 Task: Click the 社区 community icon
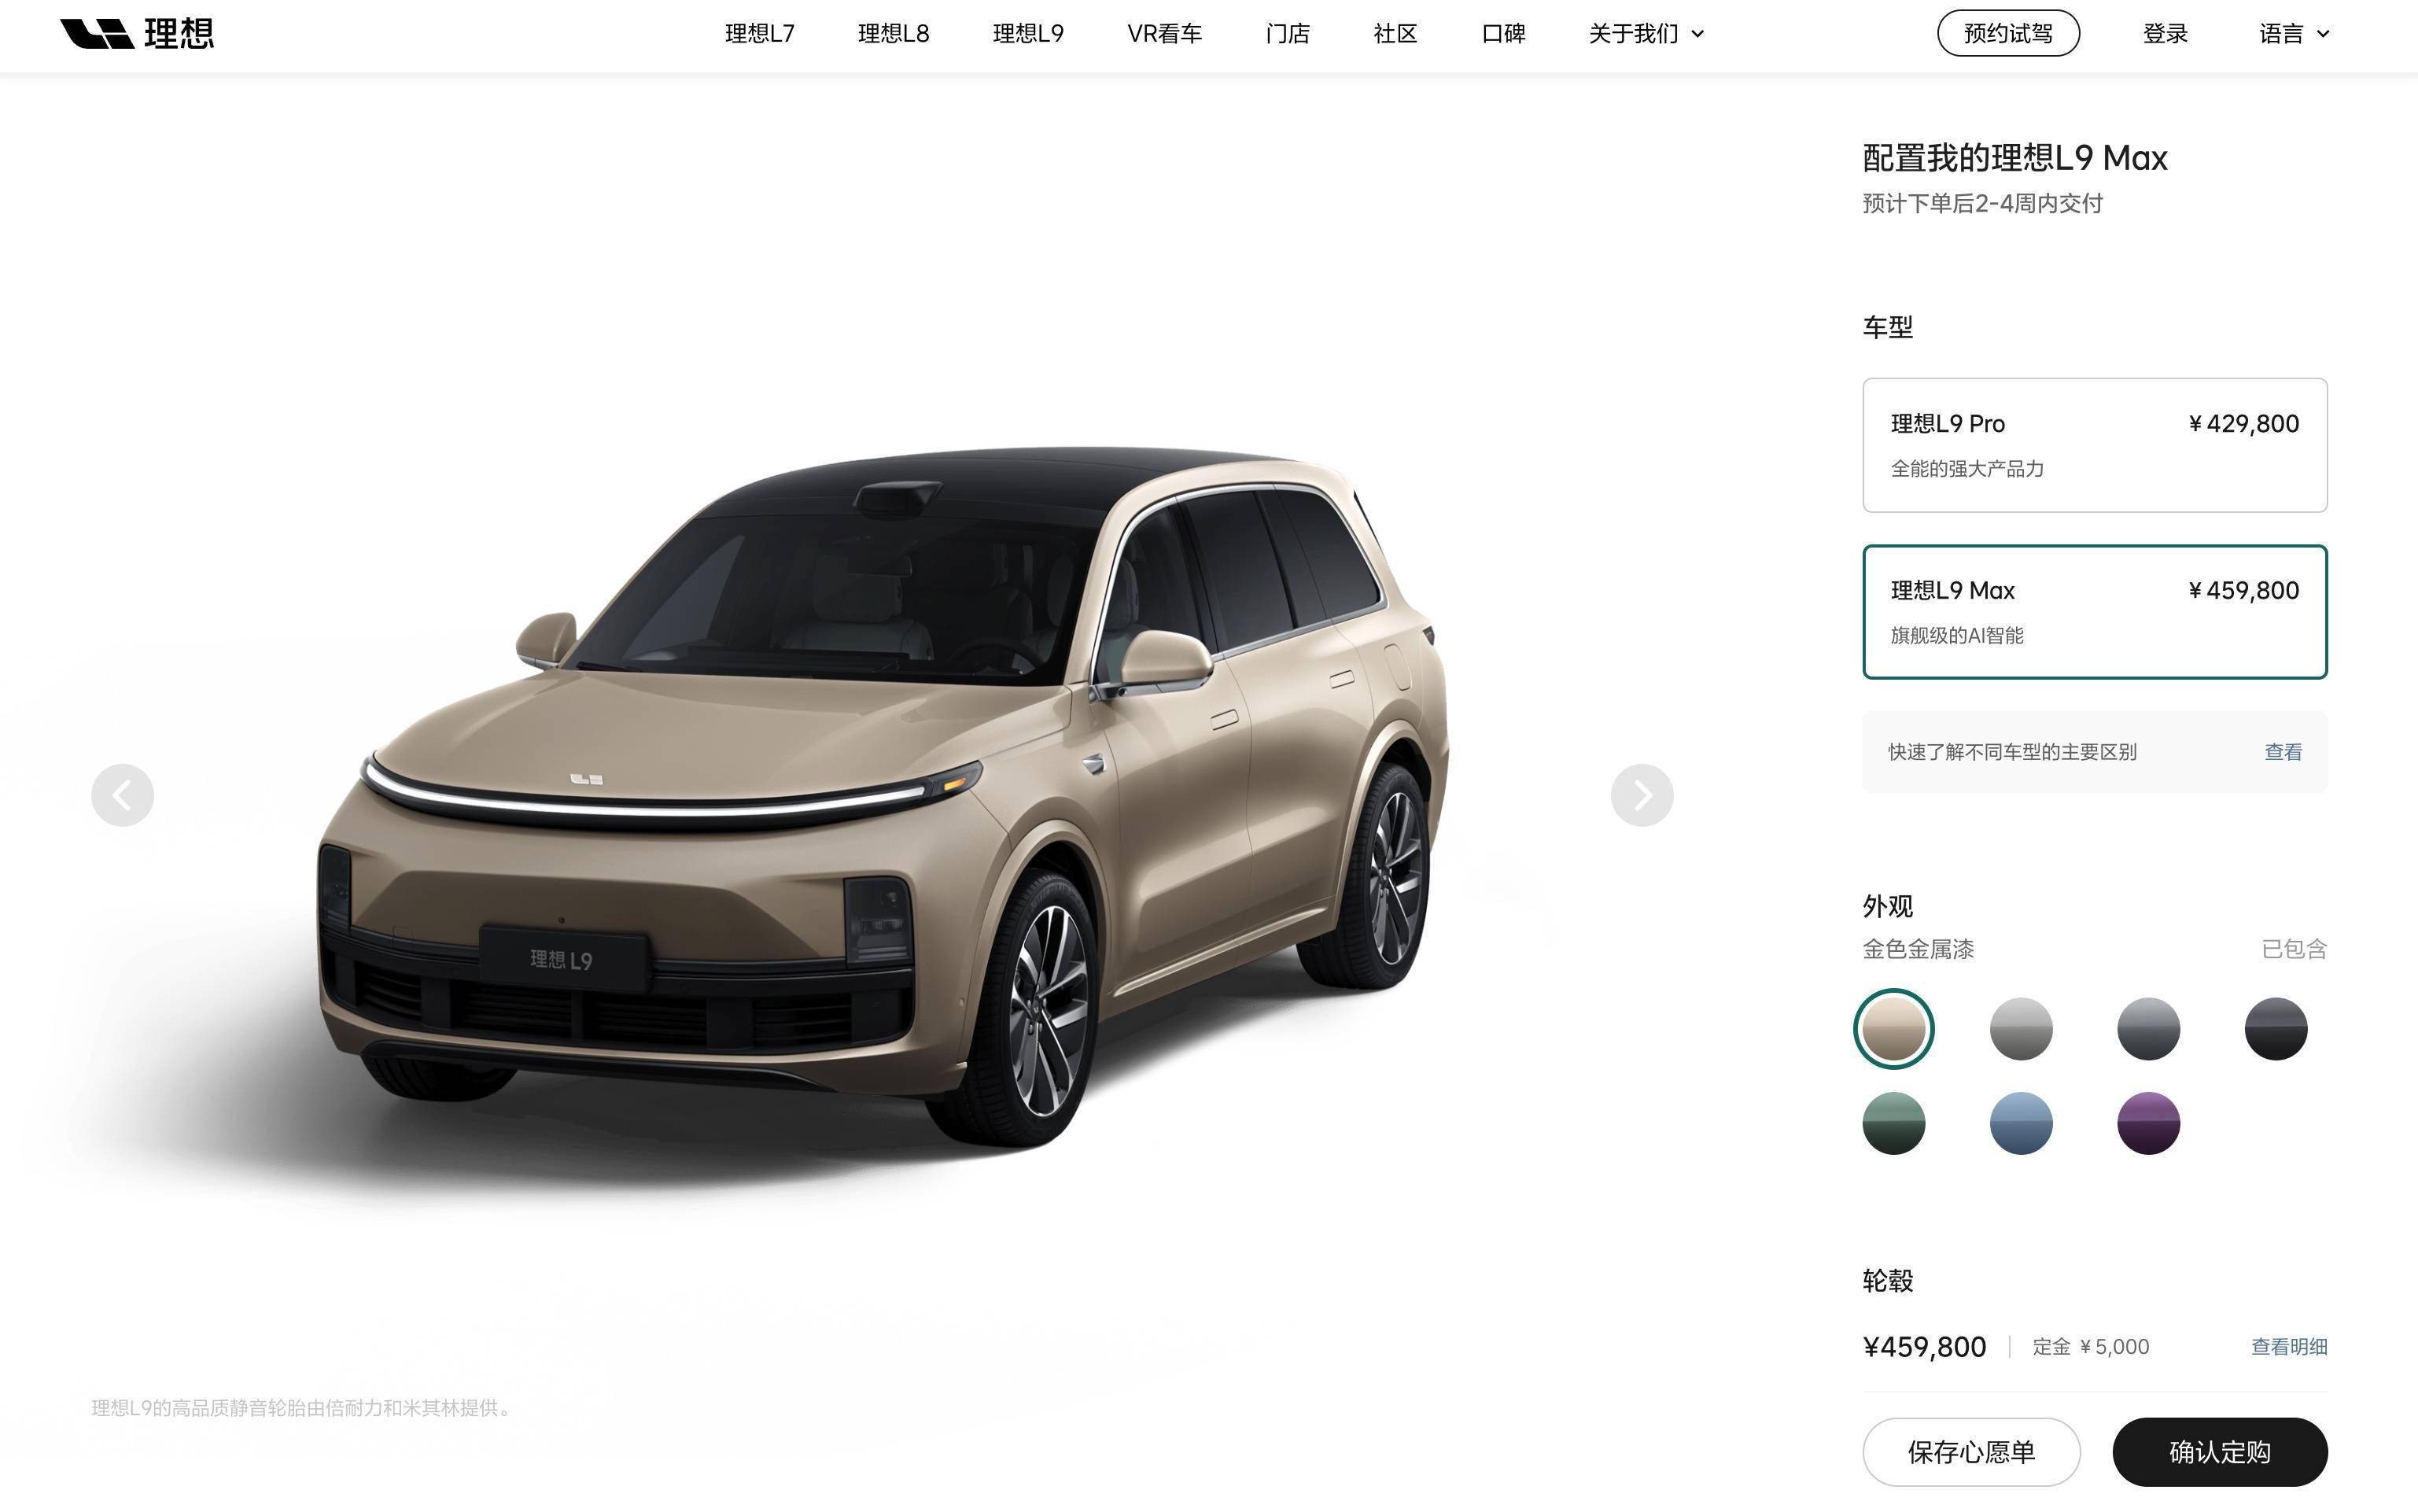[x=1392, y=33]
